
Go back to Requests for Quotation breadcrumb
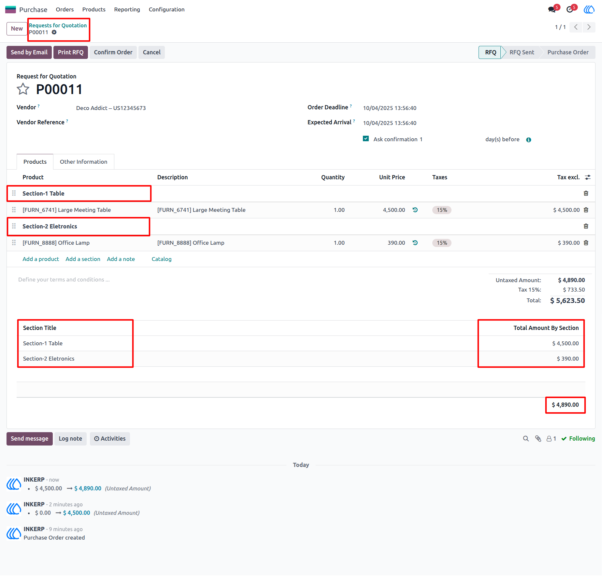pos(58,25)
